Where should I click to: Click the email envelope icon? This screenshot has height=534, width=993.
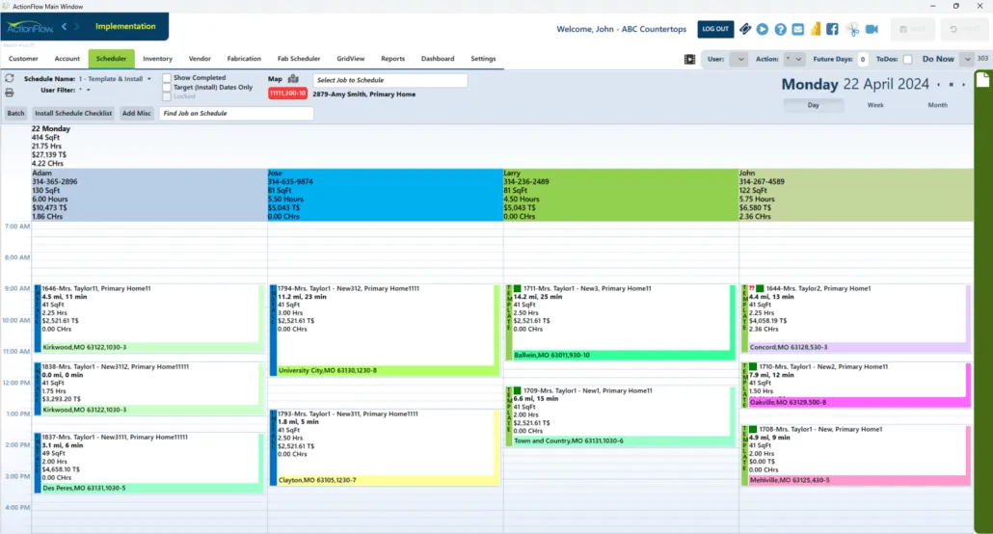[797, 29]
